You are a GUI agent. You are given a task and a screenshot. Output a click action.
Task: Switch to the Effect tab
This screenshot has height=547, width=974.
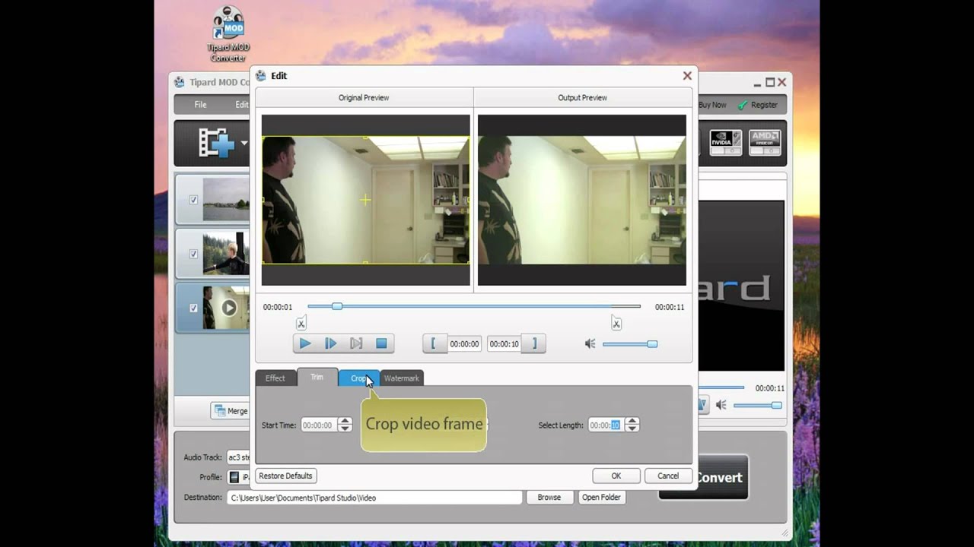[275, 378]
